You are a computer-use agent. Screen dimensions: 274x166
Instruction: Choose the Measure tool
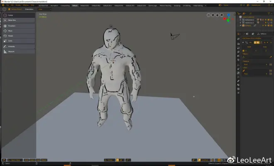(19, 51)
